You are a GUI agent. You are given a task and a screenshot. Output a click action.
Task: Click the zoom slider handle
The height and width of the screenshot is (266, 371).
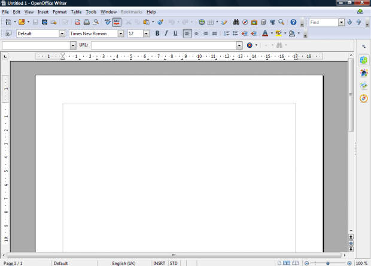[x=328, y=263]
